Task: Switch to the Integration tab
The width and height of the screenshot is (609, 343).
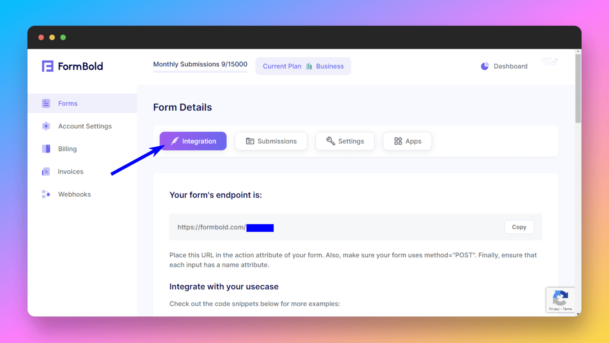Action: coord(193,141)
